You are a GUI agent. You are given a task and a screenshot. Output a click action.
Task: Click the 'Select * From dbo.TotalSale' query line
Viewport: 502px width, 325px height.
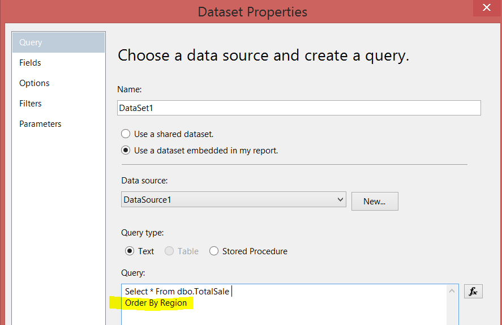[177, 291]
